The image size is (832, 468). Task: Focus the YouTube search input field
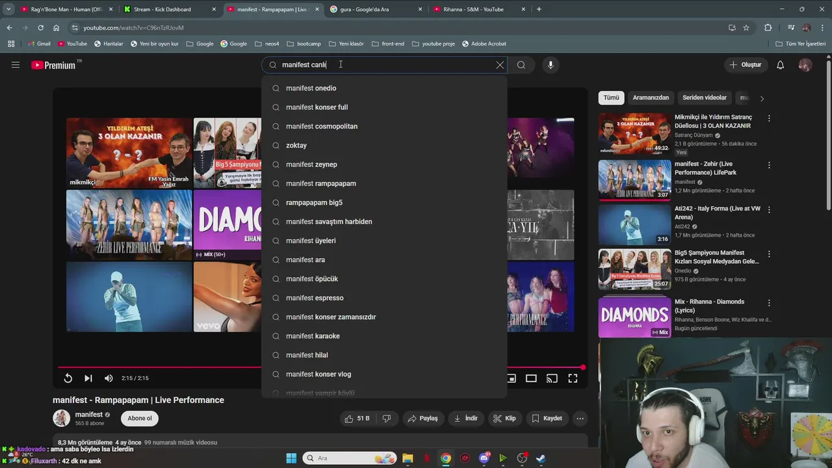pos(385,65)
